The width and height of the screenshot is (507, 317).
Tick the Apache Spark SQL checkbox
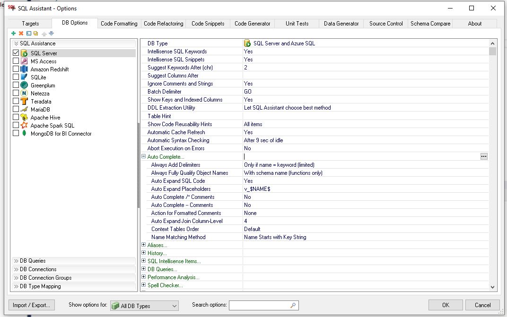16,125
